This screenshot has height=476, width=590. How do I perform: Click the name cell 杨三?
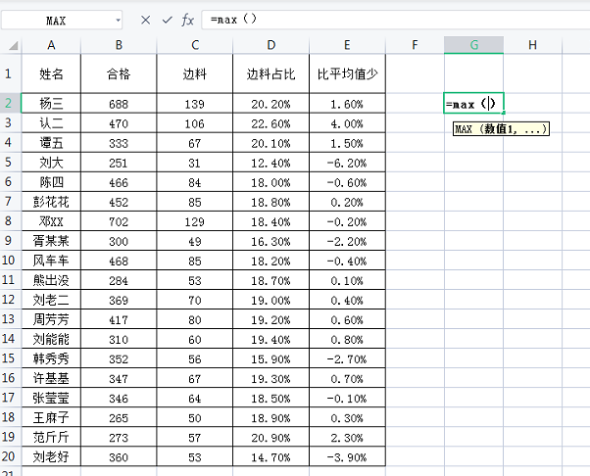pos(51,104)
